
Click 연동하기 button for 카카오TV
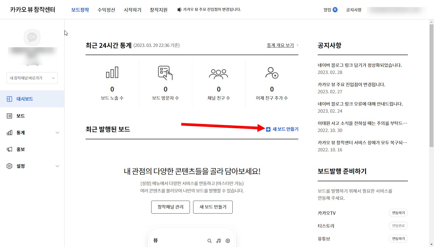click(398, 213)
